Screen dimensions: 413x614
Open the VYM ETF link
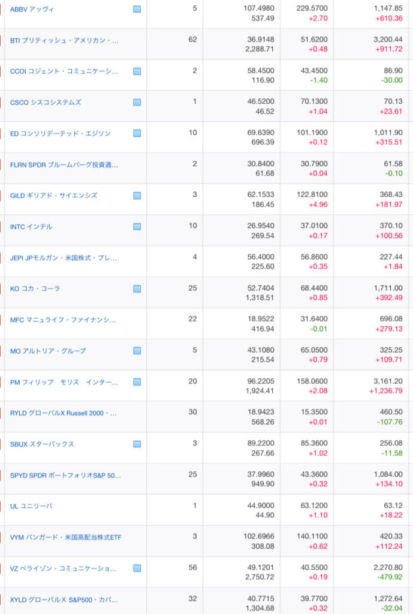[x=65, y=537]
